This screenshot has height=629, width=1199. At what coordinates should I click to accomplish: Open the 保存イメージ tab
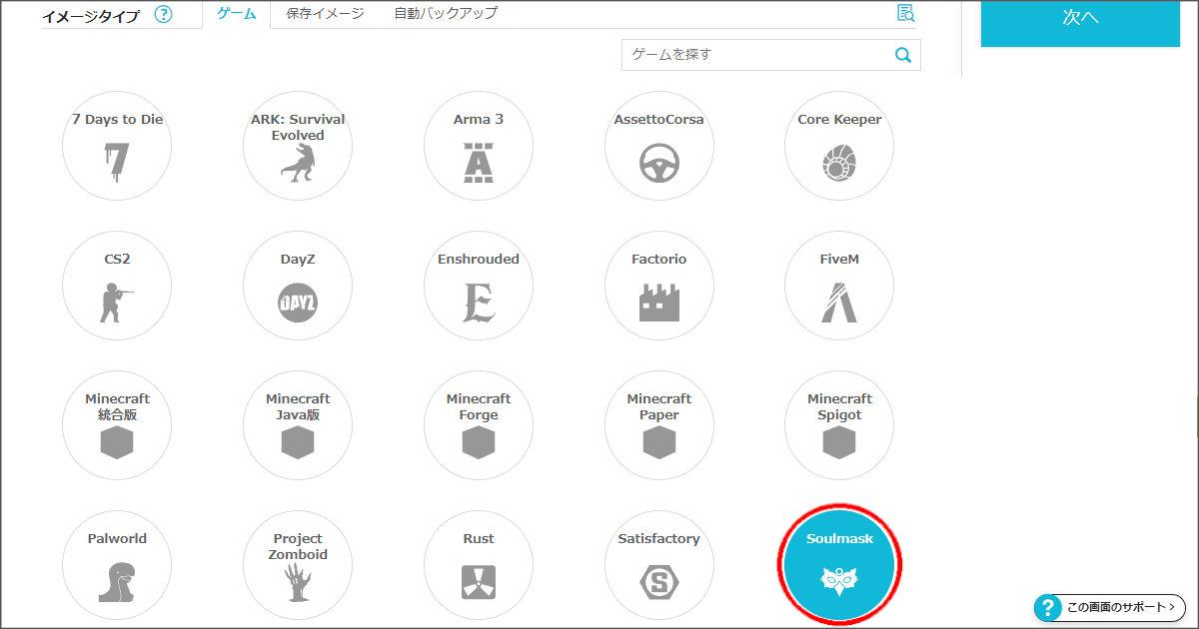[x=325, y=13]
